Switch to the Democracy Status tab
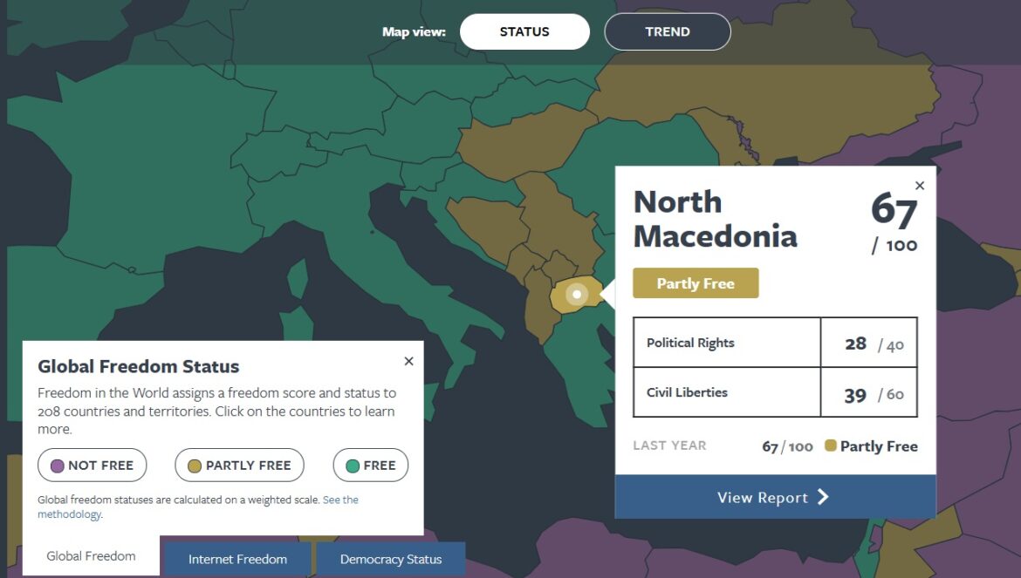The image size is (1021, 578). [x=390, y=559]
